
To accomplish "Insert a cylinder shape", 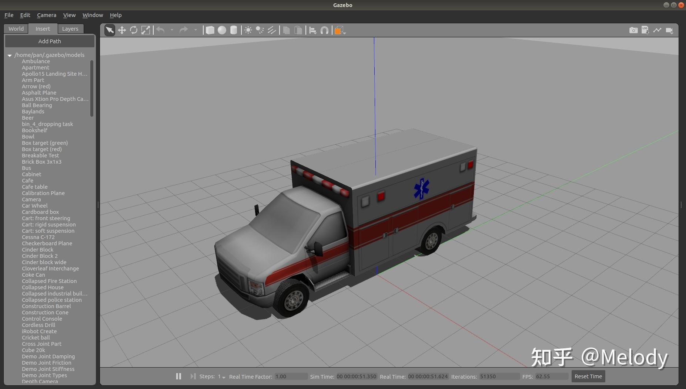I will pos(234,30).
